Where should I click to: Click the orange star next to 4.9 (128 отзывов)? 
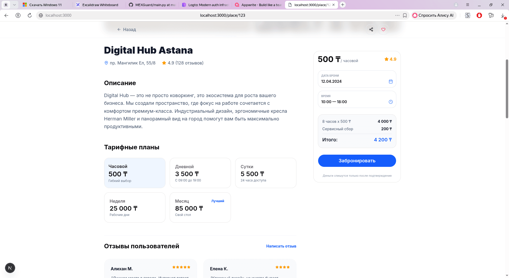tap(164, 63)
